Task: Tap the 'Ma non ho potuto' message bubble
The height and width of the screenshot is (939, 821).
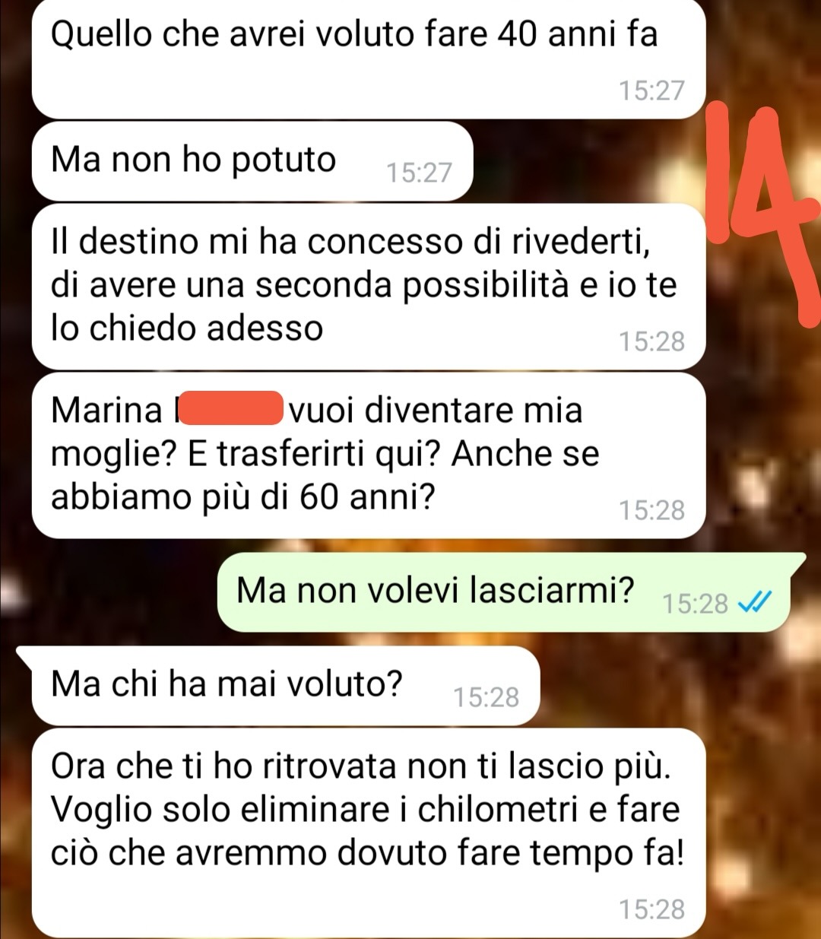Action: click(x=252, y=161)
